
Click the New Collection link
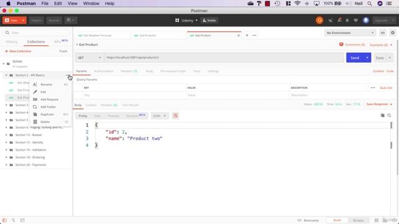tap(18, 51)
